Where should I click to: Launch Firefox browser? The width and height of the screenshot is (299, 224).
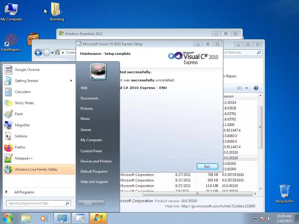tap(39, 147)
